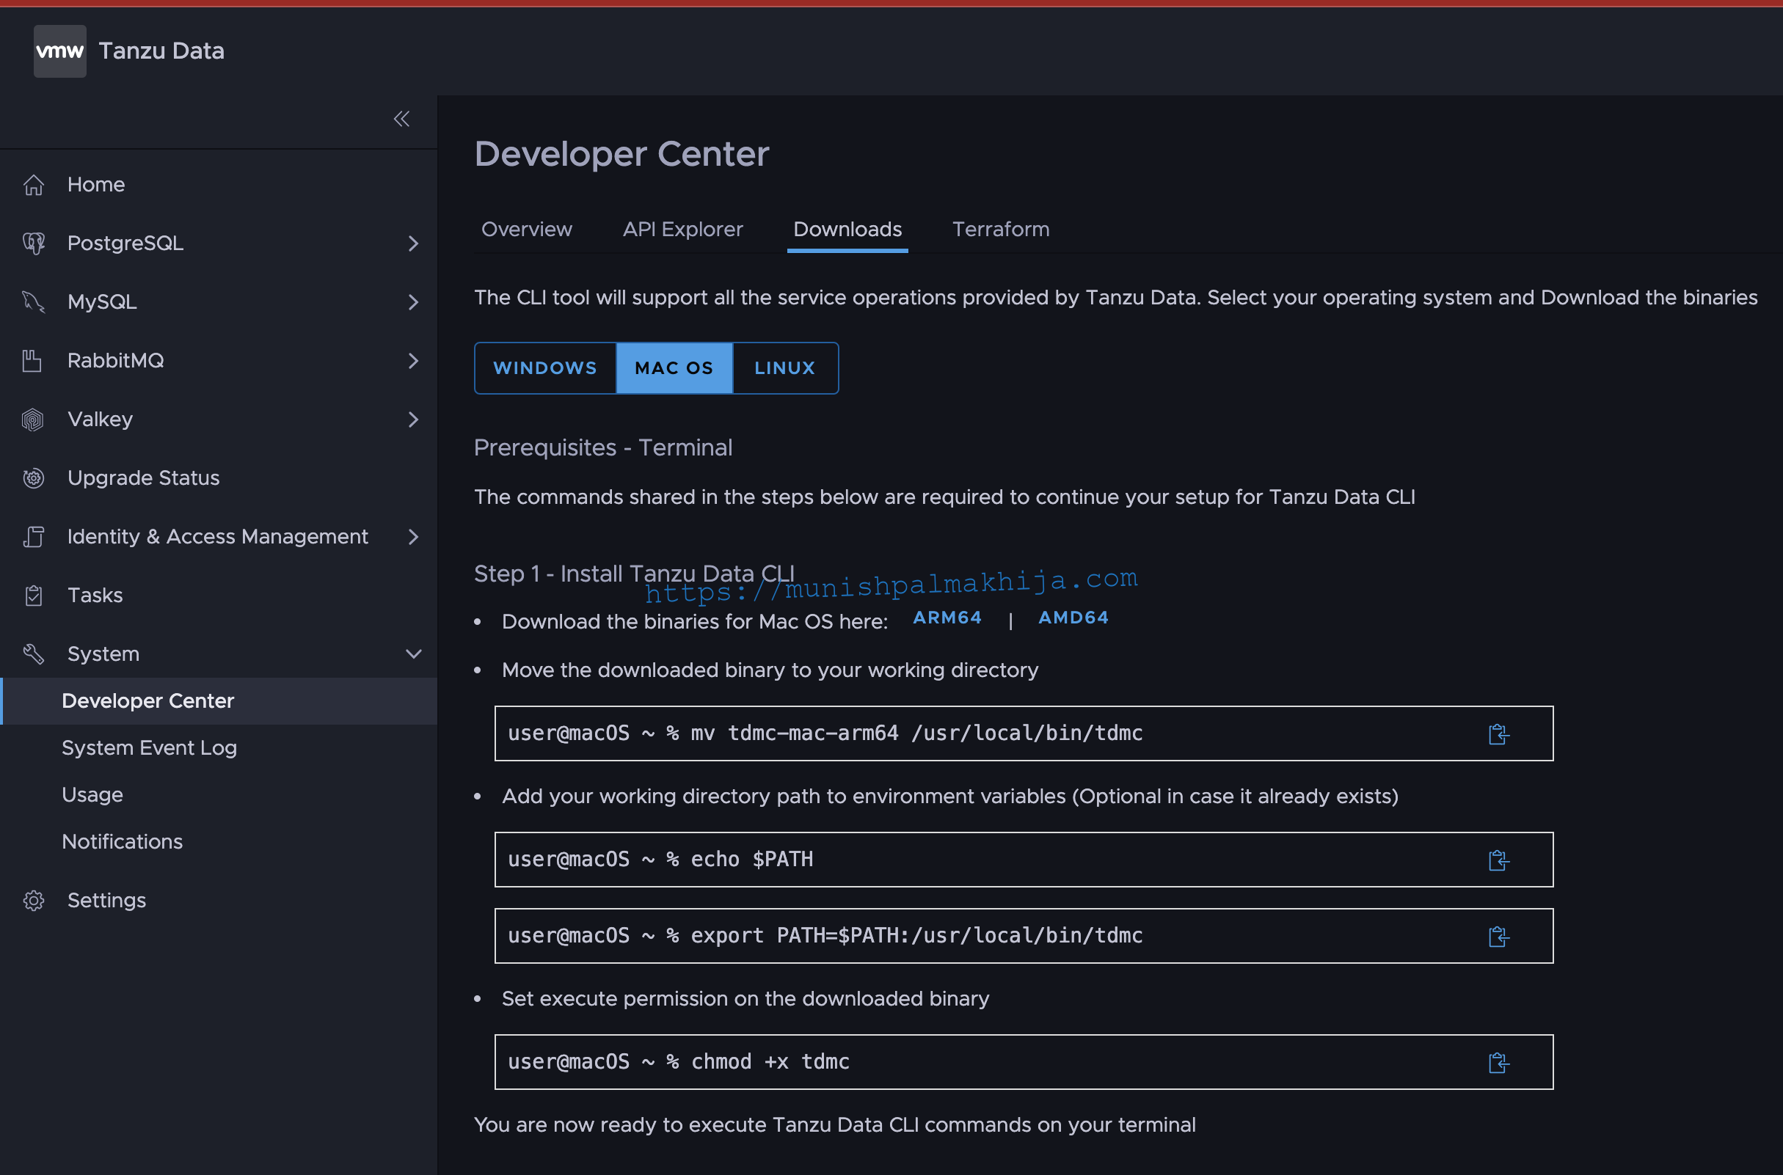Expand Identity & Access Management chevron
Image resolution: width=1783 pixels, height=1175 pixels.
pos(413,537)
